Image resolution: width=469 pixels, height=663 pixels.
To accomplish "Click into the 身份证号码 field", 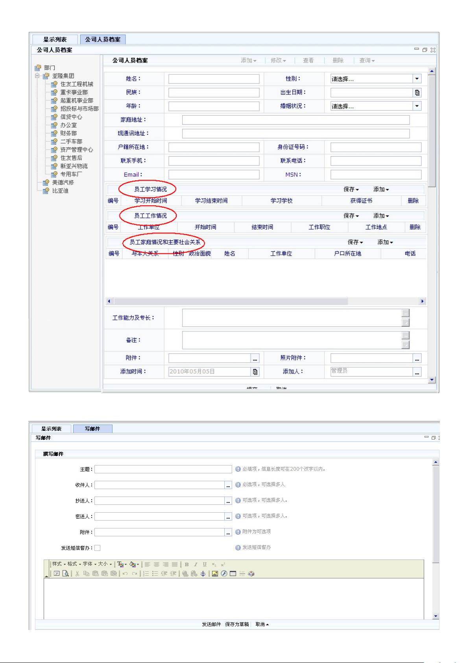I will pos(376,147).
